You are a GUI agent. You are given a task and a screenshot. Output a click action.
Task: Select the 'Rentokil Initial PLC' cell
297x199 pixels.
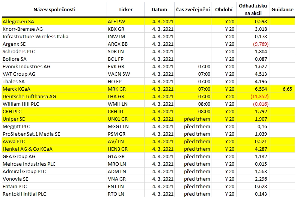(54, 194)
